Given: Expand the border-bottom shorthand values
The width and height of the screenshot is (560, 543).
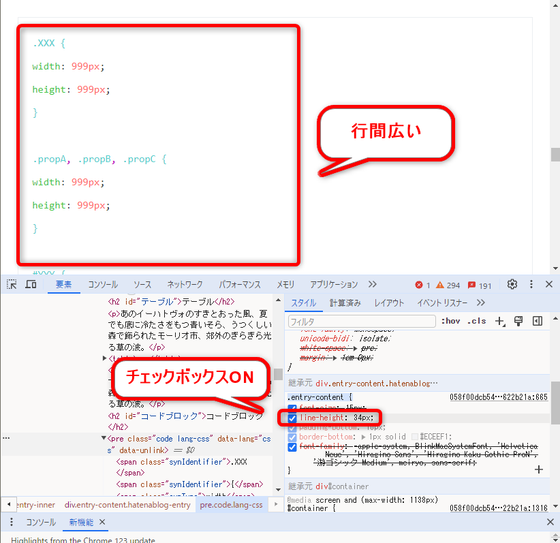Looking at the screenshot, I should point(363,437).
